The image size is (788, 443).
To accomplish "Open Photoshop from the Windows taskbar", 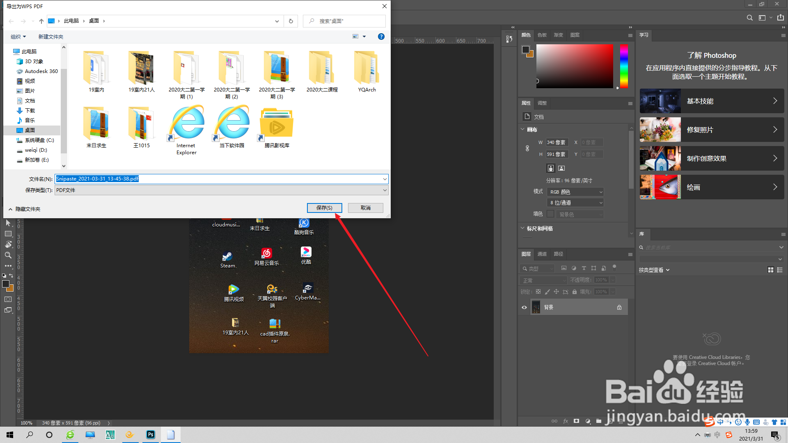I will click(x=151, y=435).
